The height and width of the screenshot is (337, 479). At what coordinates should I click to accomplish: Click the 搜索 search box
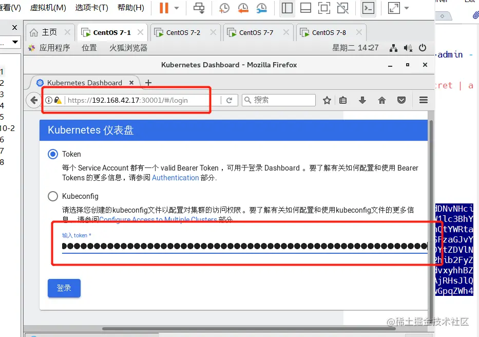pos(279,100)
